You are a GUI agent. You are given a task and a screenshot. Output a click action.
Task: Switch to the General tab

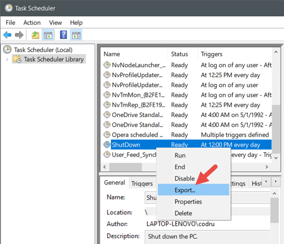tap(114, 183)
